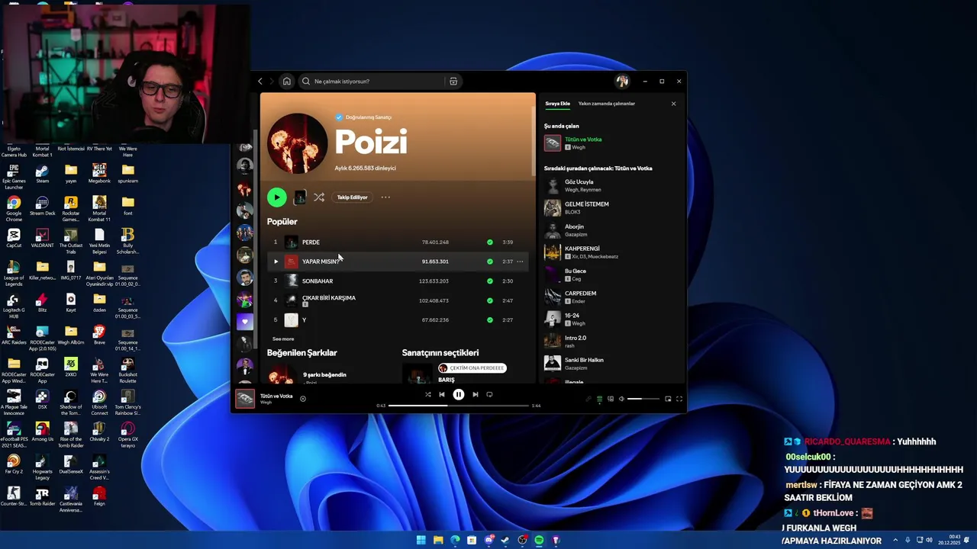
Task: Select Among Us desktop icon
Action: click(42, 432)
